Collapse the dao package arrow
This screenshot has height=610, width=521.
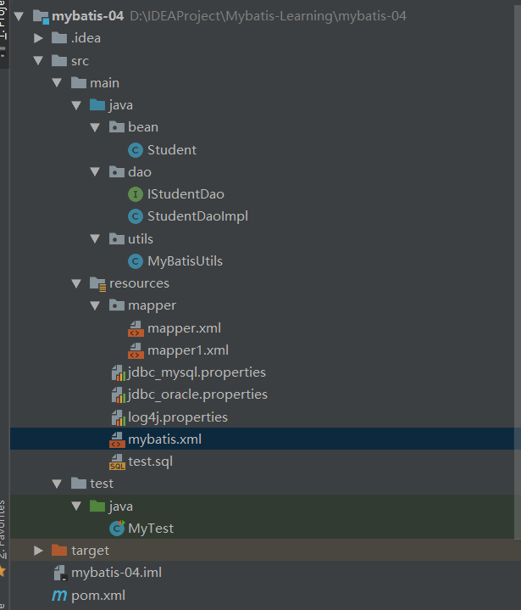tap(95, 172)
